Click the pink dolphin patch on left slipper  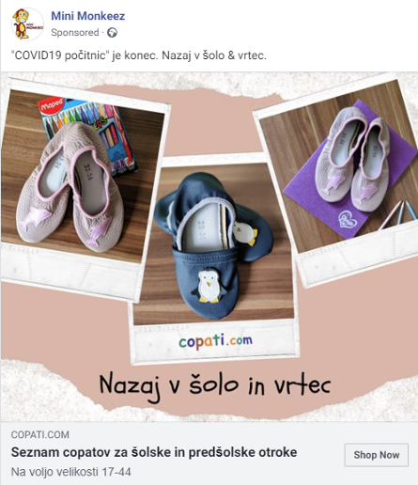point(37,217)
